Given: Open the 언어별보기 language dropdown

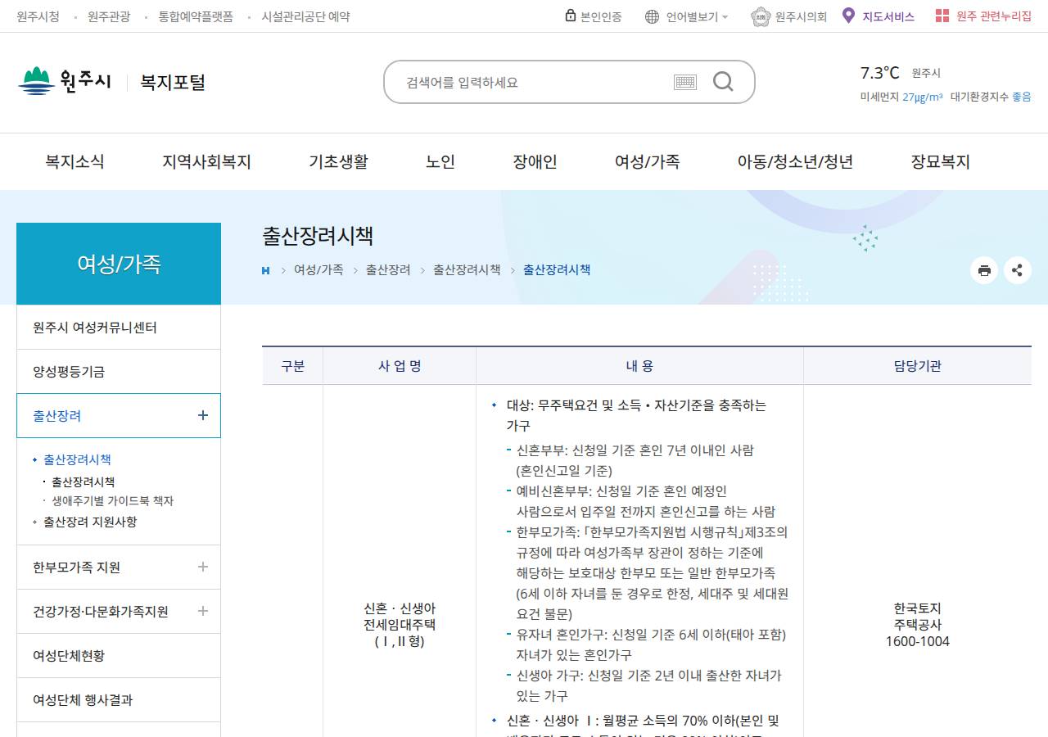Looking at the screenshot, I should [x=697, y=16].
